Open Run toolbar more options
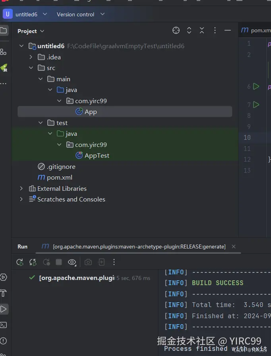 pyautogui.click(x=114, y=262)
